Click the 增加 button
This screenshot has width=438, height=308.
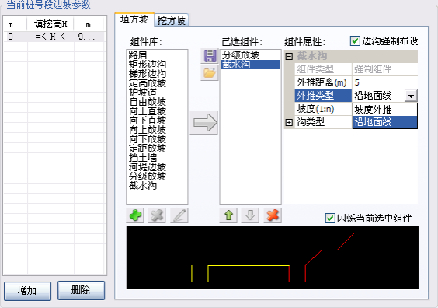click(x=27, y=291)
